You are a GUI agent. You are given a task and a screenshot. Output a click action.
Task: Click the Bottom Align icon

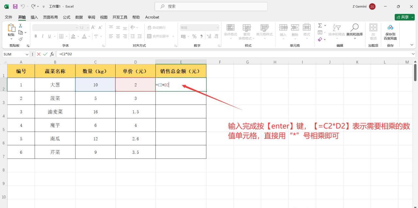[x=125, y=28]
